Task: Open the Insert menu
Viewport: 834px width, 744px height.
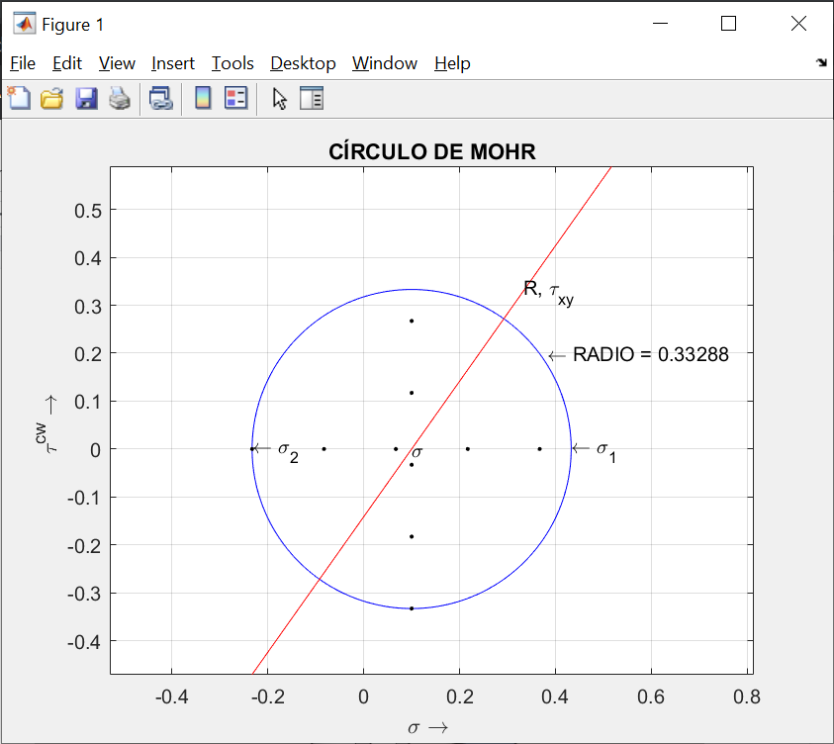Action: tap(173, 63)
